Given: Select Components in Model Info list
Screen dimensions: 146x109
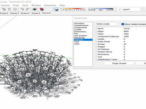Looking at the screenshot, I should [x=81, y=28].
